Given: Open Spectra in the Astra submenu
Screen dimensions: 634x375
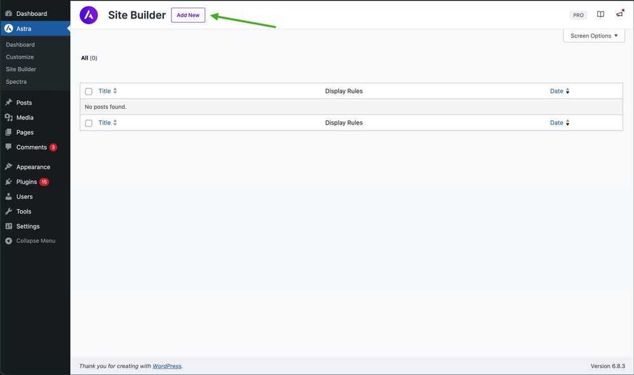Looking at the screenshot, I should pyautogui.click(x=17, y=82).
